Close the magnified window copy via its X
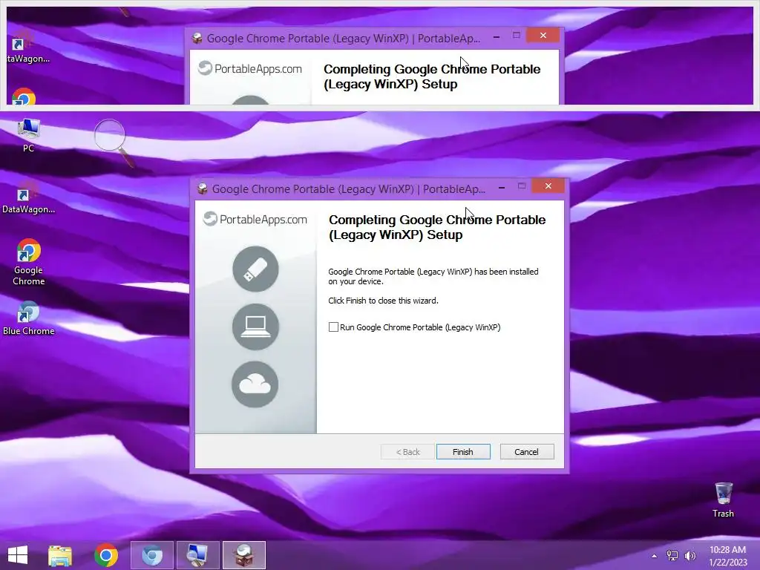 click(x=543, y=36)
